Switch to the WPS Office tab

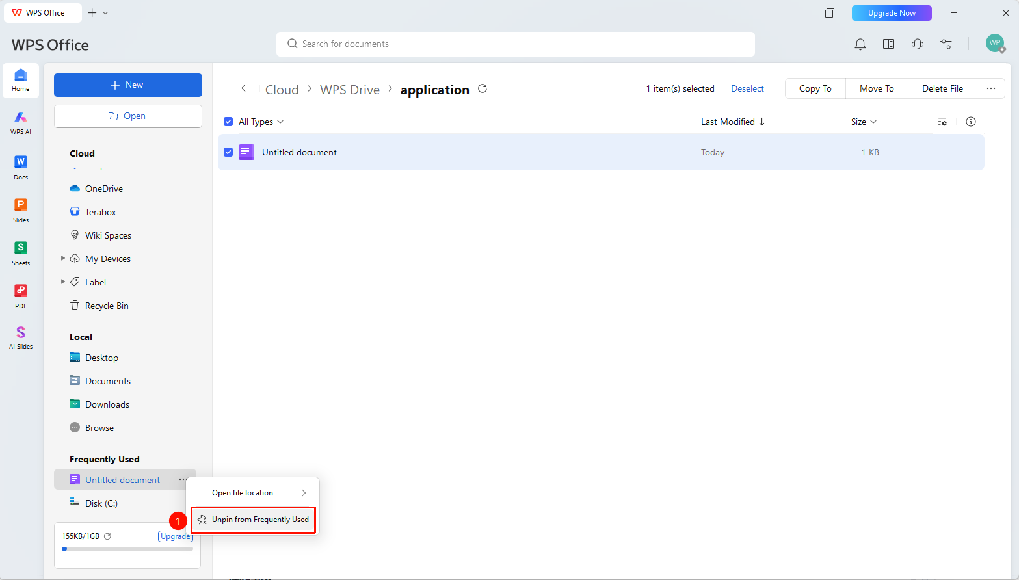pos(43,13)
